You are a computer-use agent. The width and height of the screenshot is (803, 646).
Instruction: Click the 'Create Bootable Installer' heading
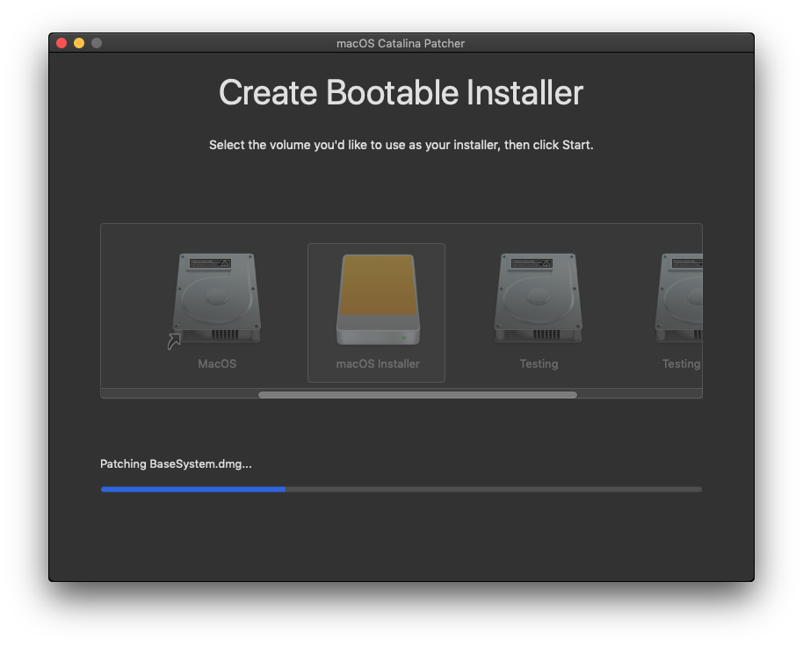[401, 92]
